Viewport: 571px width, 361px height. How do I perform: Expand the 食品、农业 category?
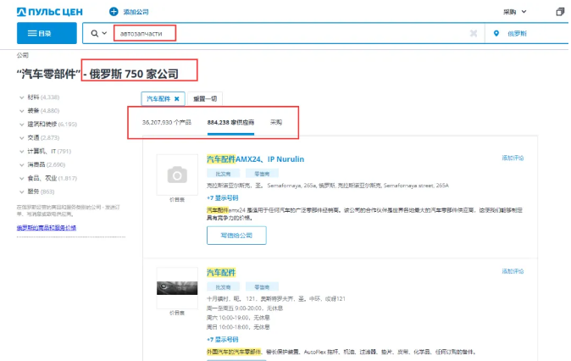[48, 178]
